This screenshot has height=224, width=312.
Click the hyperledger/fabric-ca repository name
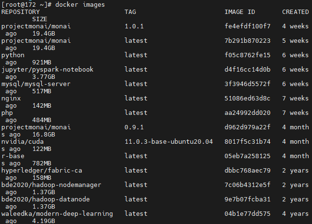coord(42,171)
